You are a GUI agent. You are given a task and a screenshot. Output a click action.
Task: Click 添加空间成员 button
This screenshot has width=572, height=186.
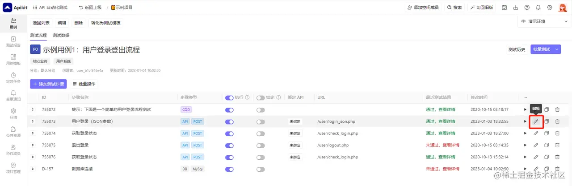[x=423, y=8]
